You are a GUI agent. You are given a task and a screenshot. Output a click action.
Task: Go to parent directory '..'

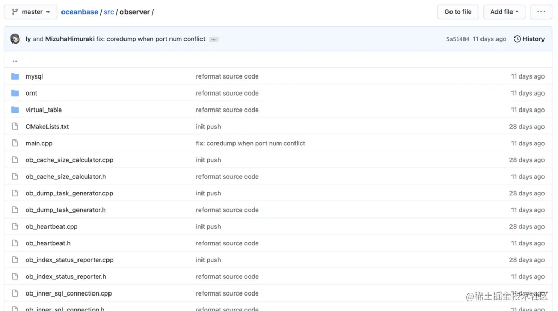click(x=15, y=60)
